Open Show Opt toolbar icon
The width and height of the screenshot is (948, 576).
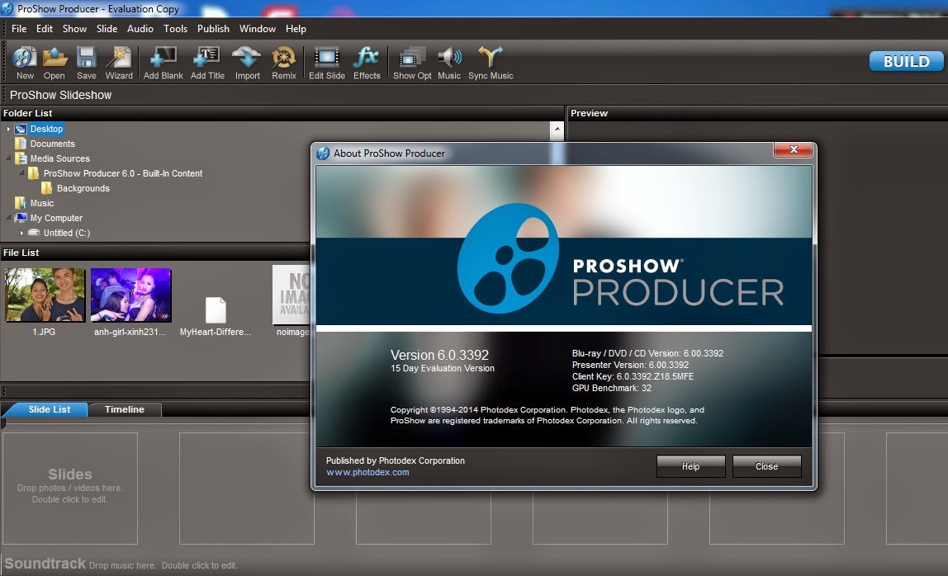(x=412, y=63)
